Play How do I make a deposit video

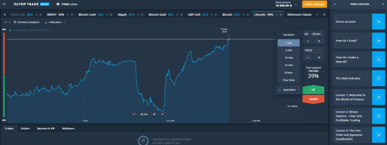pos(378,59)
